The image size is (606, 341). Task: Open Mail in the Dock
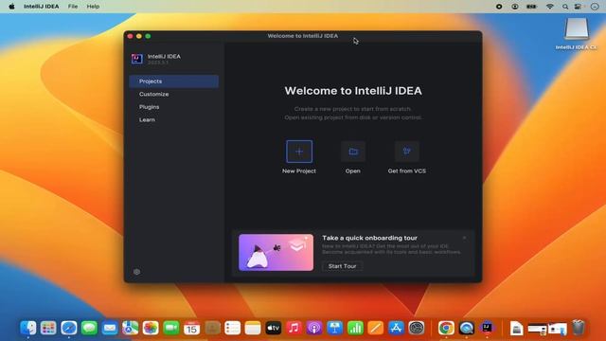pyautogui.click(x=110, y=328)
